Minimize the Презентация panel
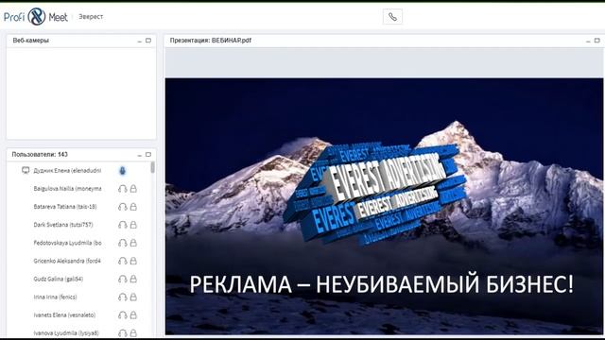 click(x=588, y=41)
